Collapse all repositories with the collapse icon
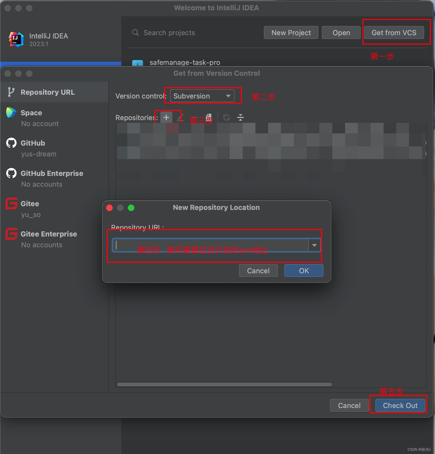The width and height of the screenshot is (435, 454). coord(241,117)
